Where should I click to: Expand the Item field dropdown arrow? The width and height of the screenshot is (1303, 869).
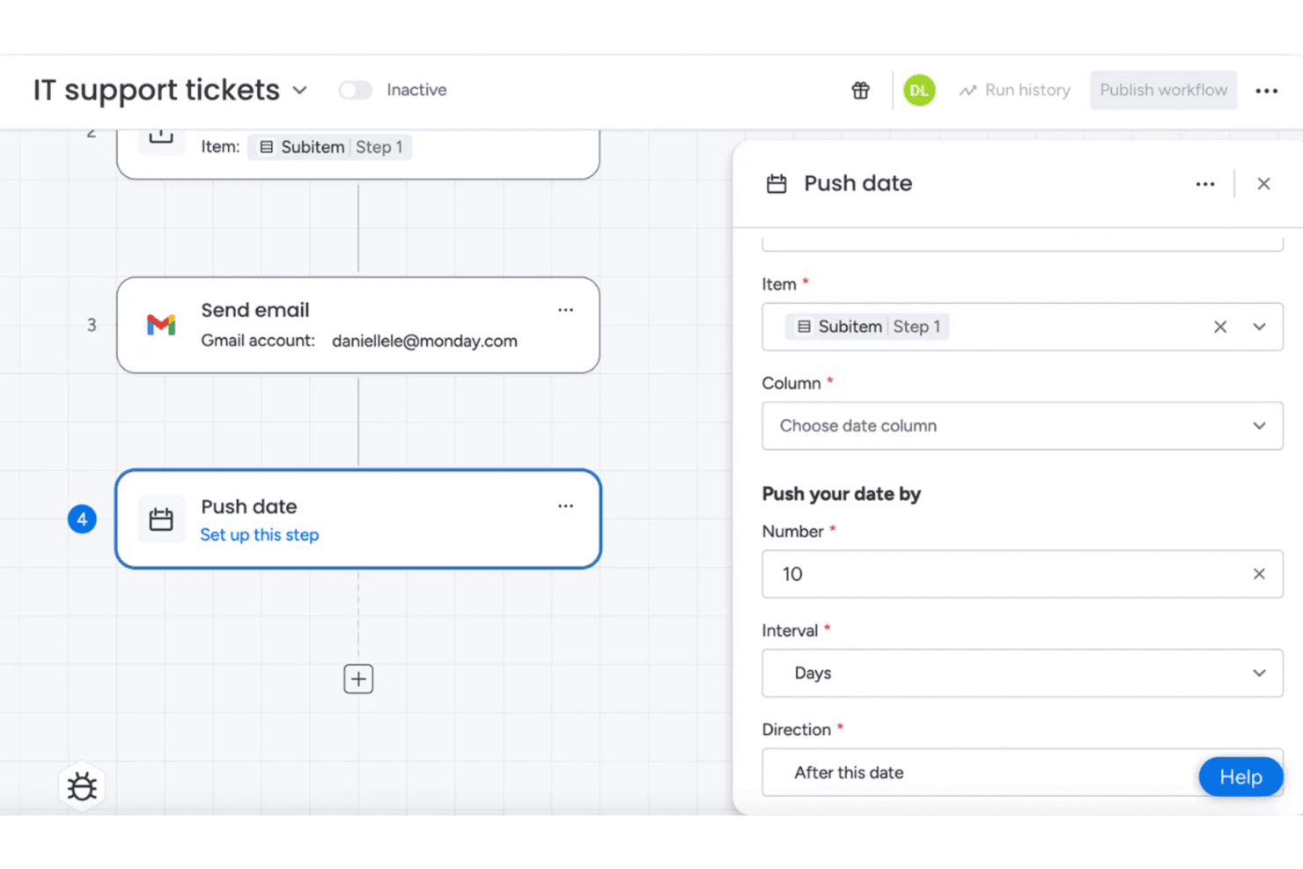point(1259,327)
